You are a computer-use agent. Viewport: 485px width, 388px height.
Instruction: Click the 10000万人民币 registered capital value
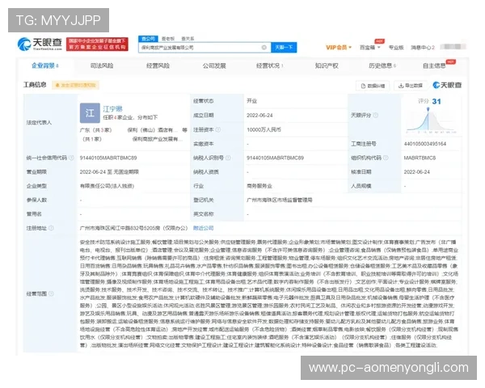click(264, 129)
